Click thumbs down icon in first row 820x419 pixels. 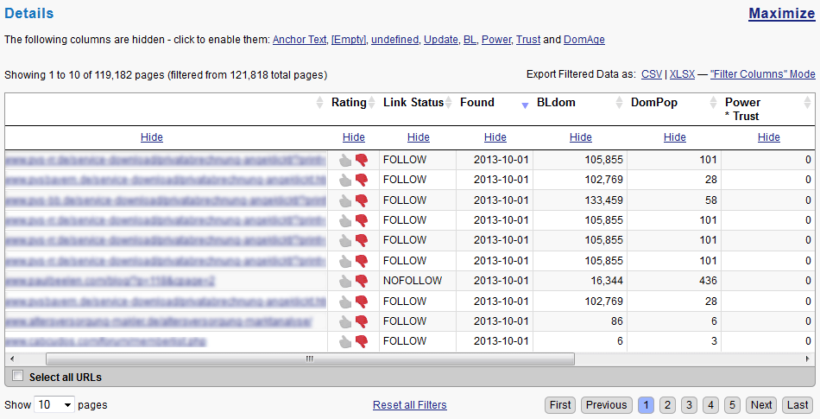click(361, 160)
